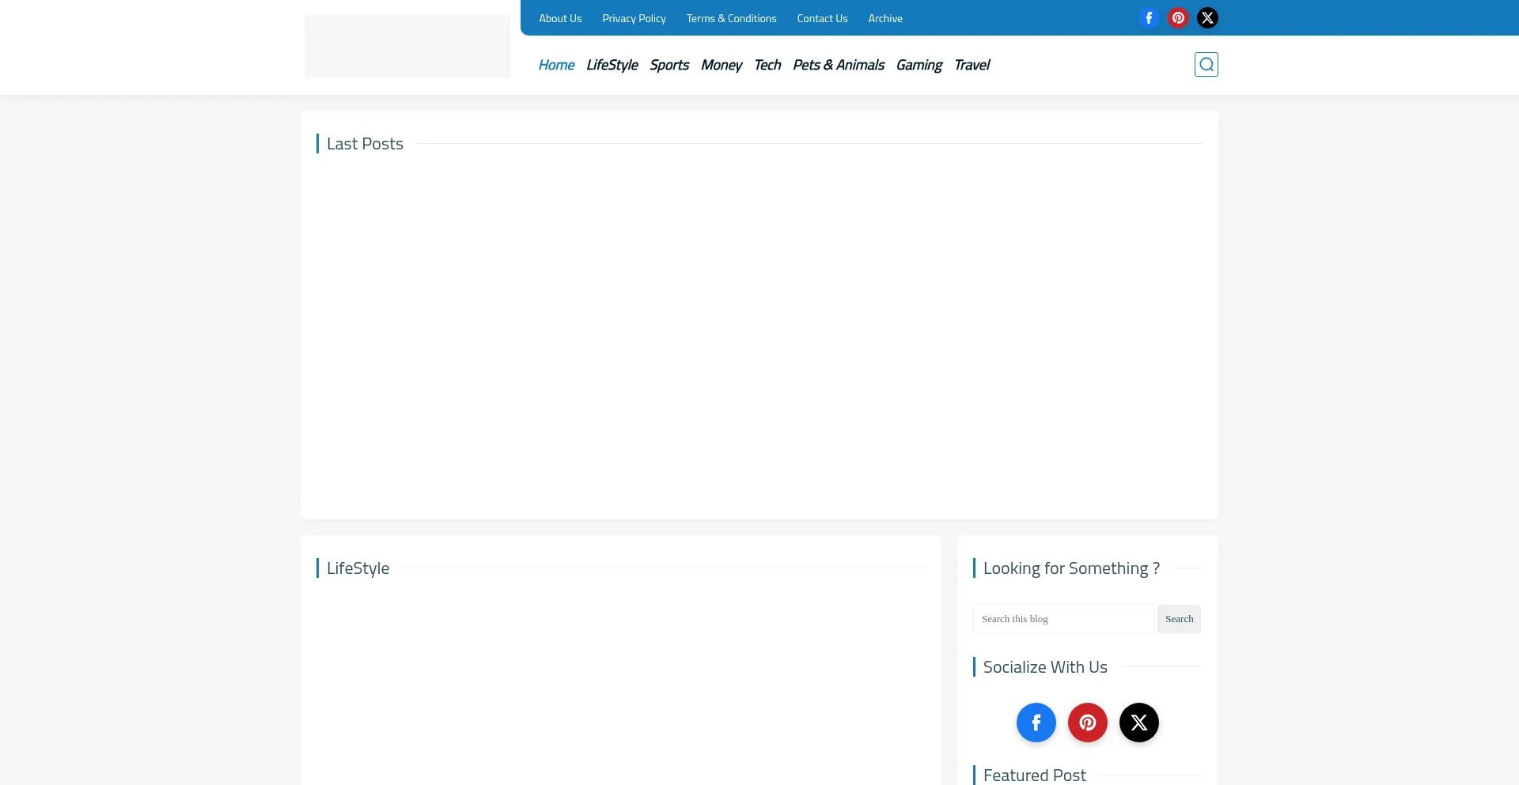
Task: Visit the Gaming category
Action: (x=919, y=65)
